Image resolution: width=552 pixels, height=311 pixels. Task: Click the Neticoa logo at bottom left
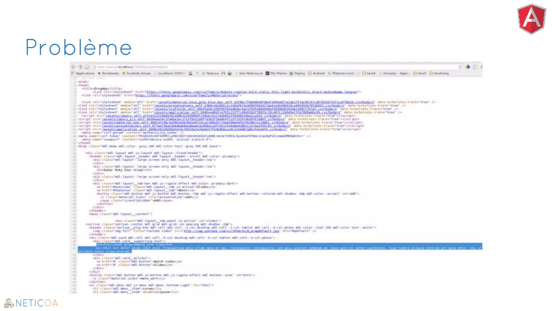click(31, 303)
